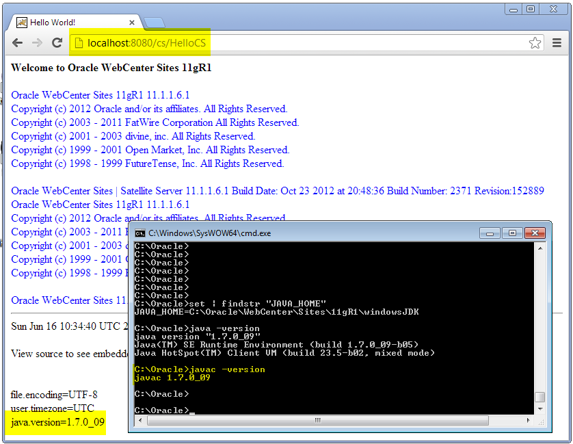The image size is (573, 444).
Task: Click the 'set | findstr "JAVA_HOME"' command
Action: (257, 304)
